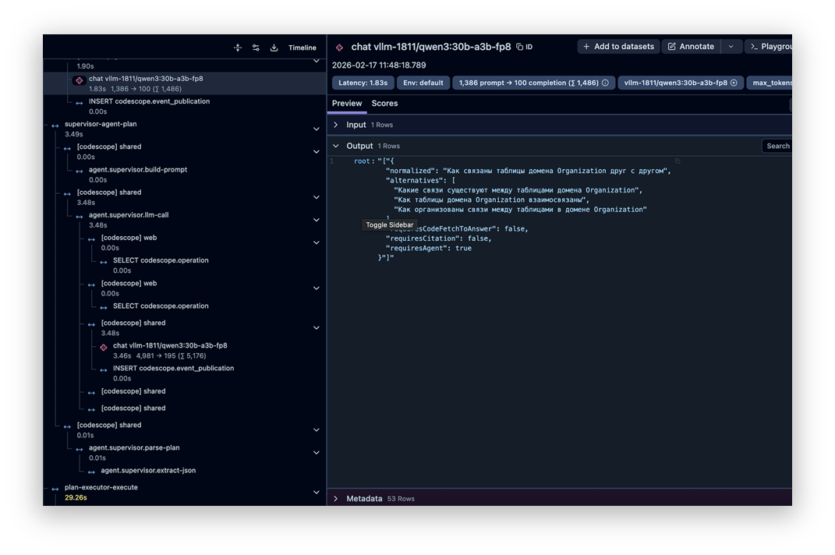
Task: Click the expand-all crosshair icon in trace toolbar
Action: point(238,48)
